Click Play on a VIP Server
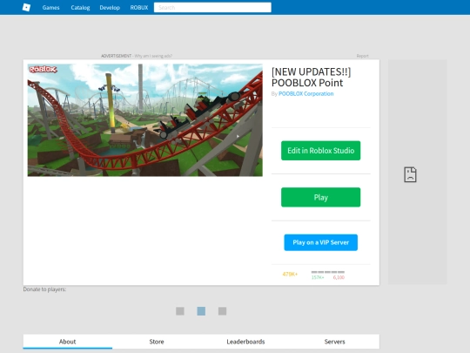Viewport: 470px width, 353px height. (320, 242)
